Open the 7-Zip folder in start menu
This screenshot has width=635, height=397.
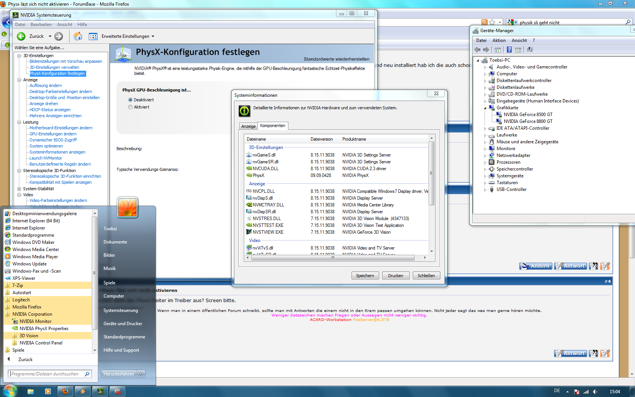click(17, 285)
